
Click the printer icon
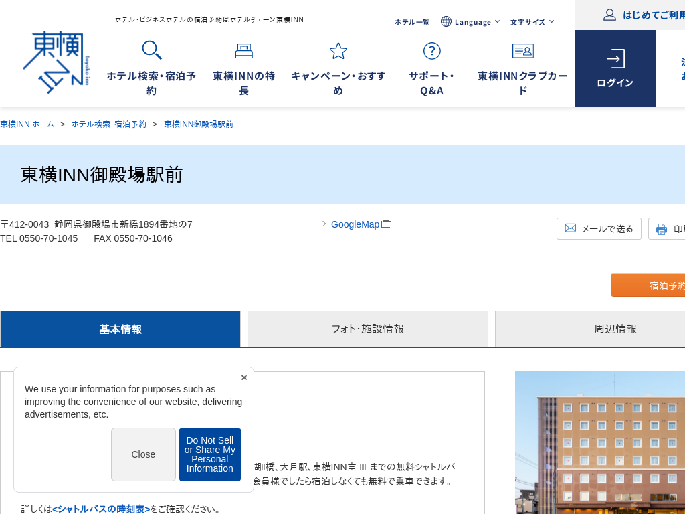662,229
